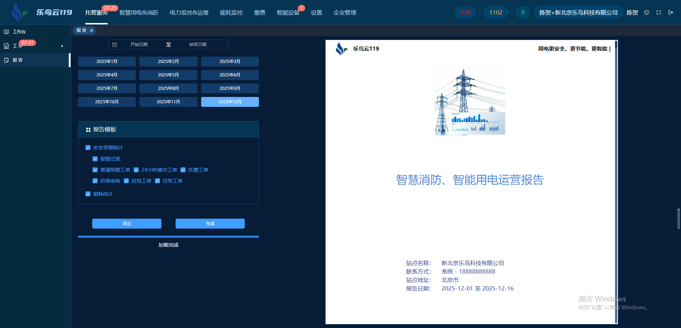Select the 2025年4月 month button
This screenshot has width=681, height=328.
107,75
